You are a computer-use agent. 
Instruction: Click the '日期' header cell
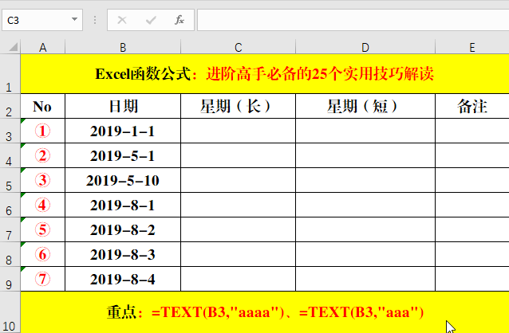click(123, 106)
